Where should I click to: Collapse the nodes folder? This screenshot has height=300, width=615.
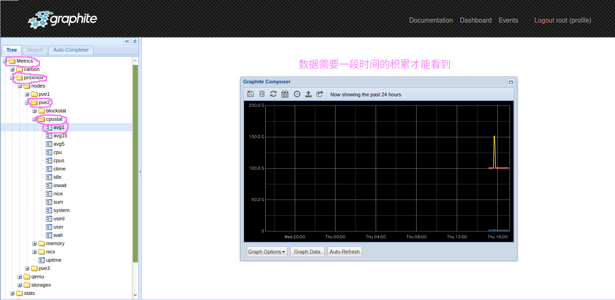tap(19, 86)
